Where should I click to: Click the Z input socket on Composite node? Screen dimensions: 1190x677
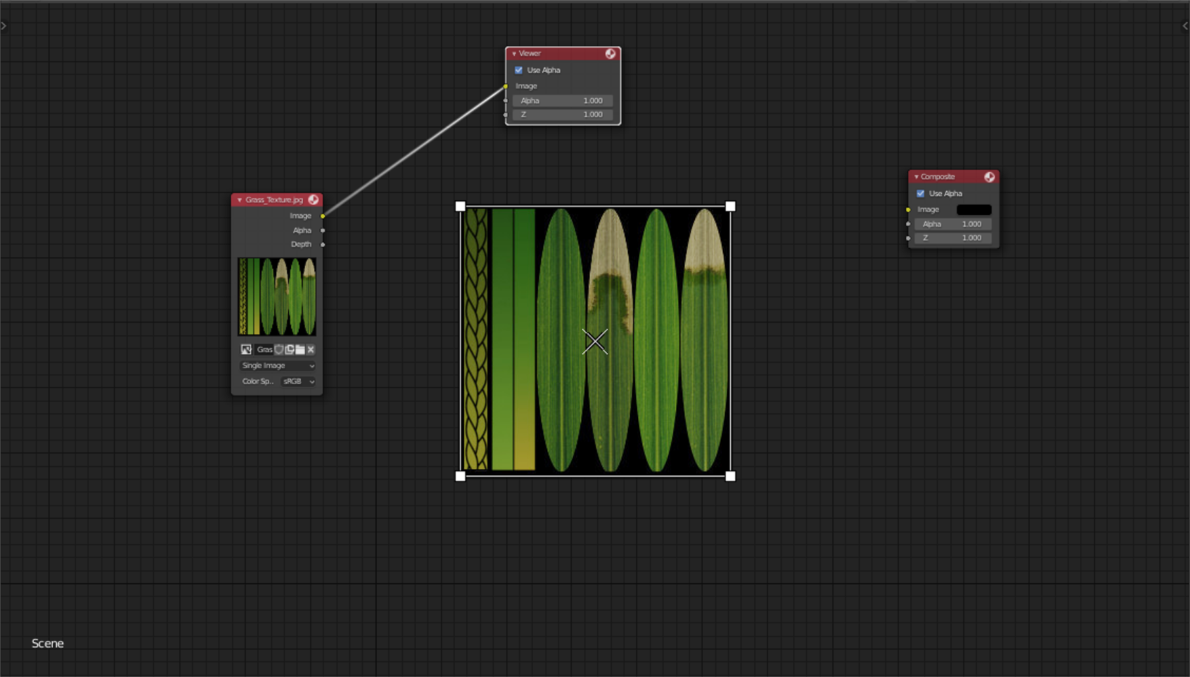pyautogui.click(x=909, y=239)
